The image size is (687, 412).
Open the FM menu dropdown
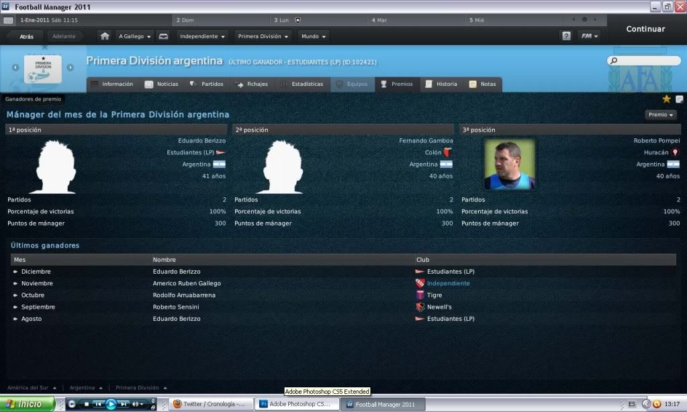click(590, 36)
